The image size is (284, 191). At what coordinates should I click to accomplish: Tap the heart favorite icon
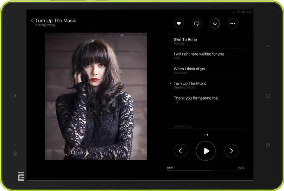point(179,24)
